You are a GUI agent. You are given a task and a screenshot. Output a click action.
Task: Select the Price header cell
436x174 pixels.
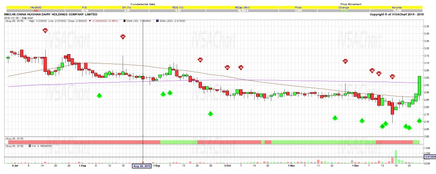pyautogui.click(x=298, y=7)
